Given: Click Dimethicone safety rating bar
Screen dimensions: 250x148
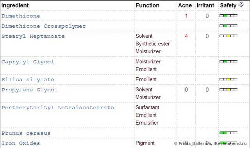Looking at the screenshot, I should click(229, 16).
